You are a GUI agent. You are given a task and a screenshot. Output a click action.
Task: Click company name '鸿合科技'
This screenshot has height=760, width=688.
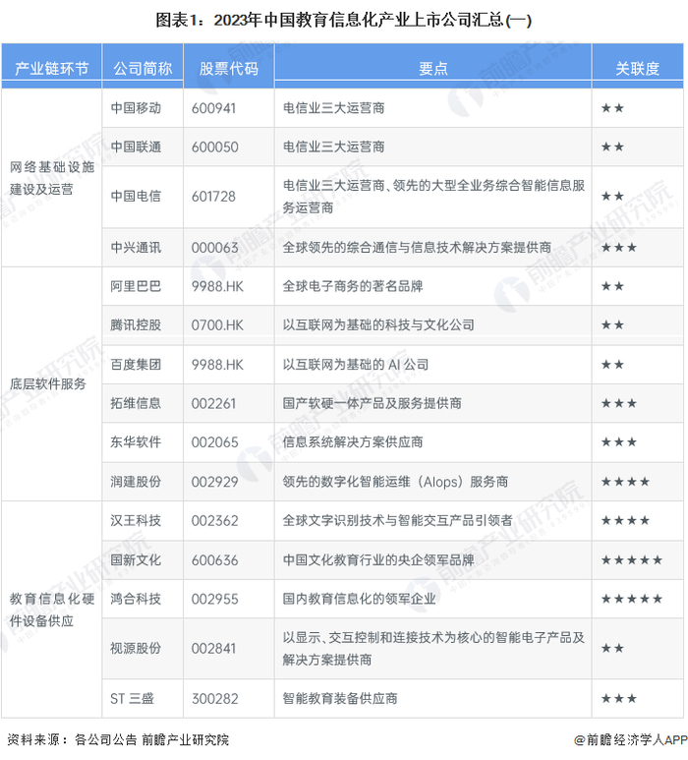click(x=136, y=599)
